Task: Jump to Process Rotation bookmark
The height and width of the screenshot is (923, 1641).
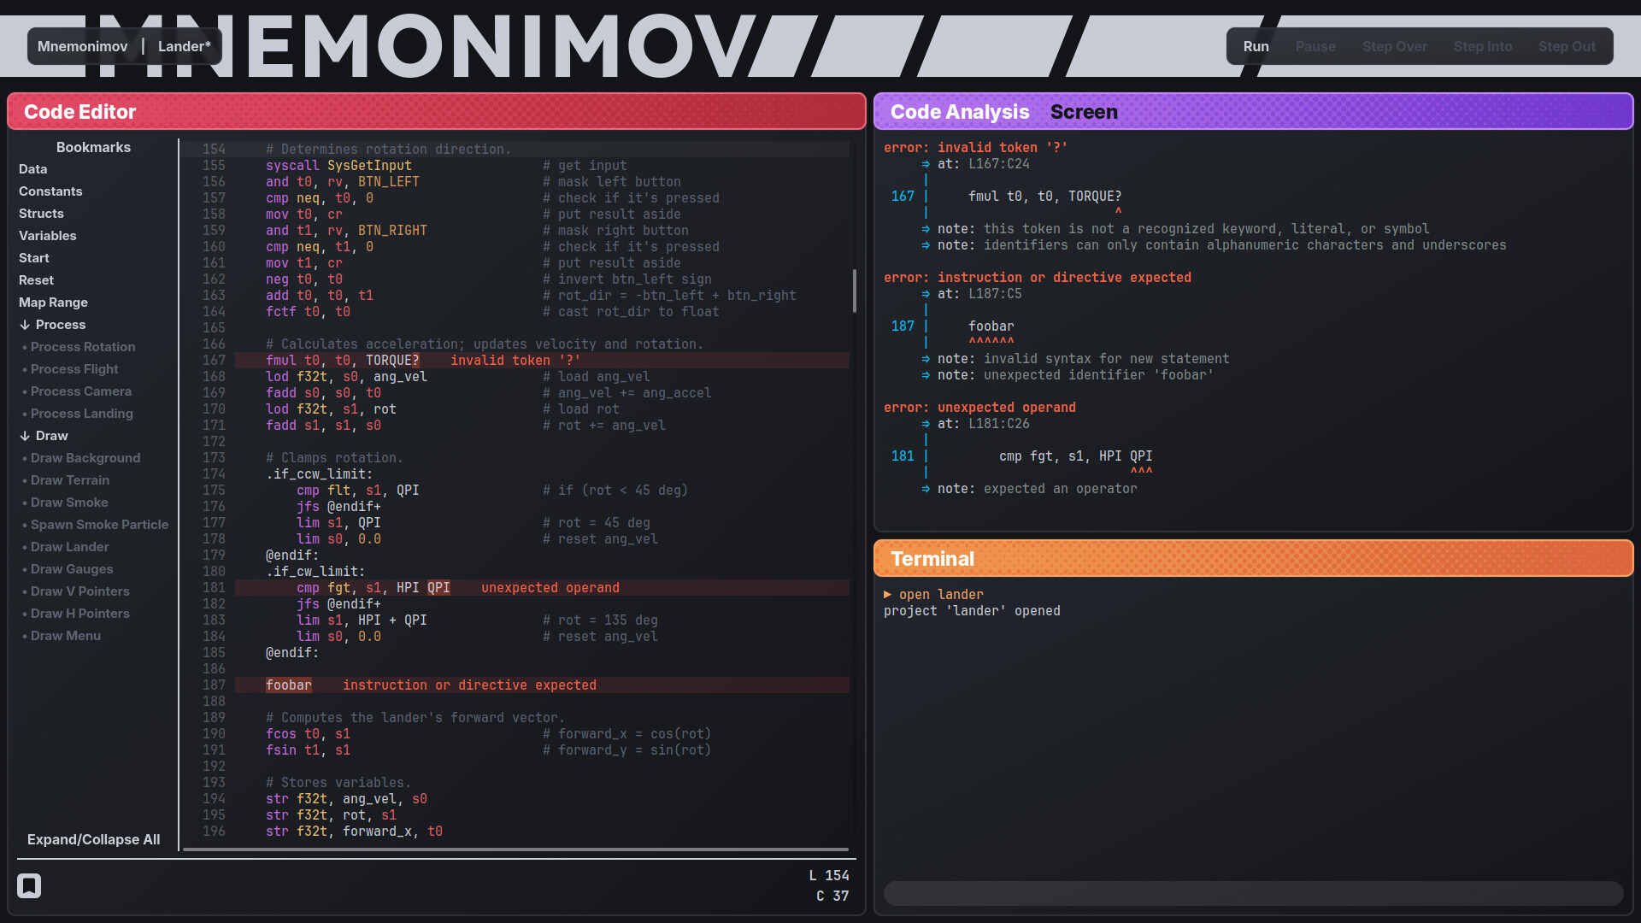Action: [x=82, y=347]
